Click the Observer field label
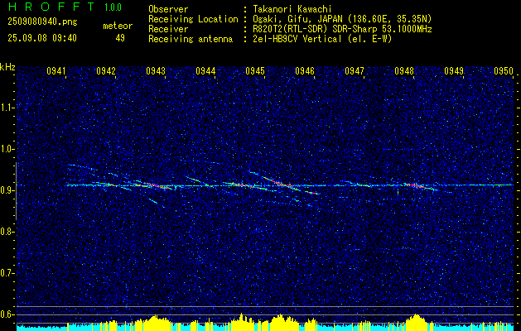521x331 pixels. pyautogui.click(x=168, y=10)
